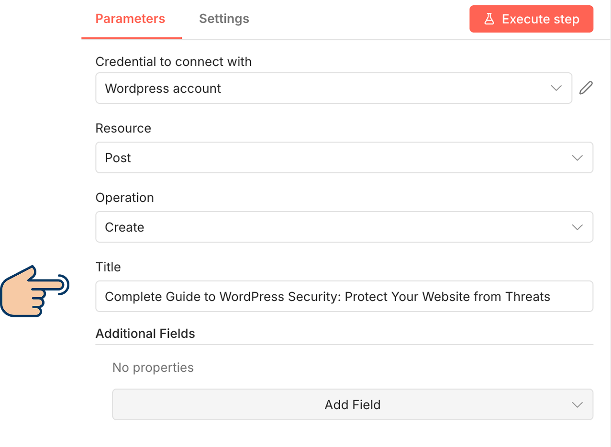Click the Credential to connect with label

(x=173, y=62)
